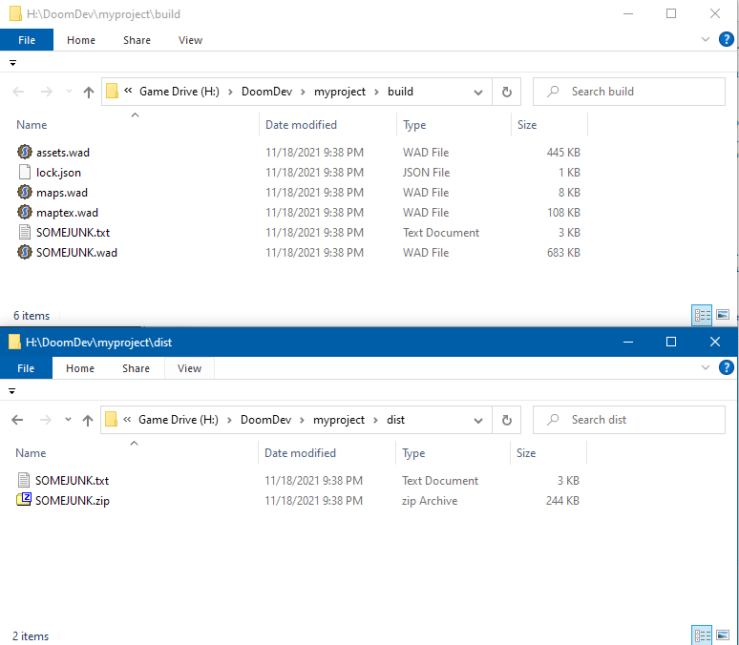Click the Search dist field

pyautogui.click(x=628, y=420)
